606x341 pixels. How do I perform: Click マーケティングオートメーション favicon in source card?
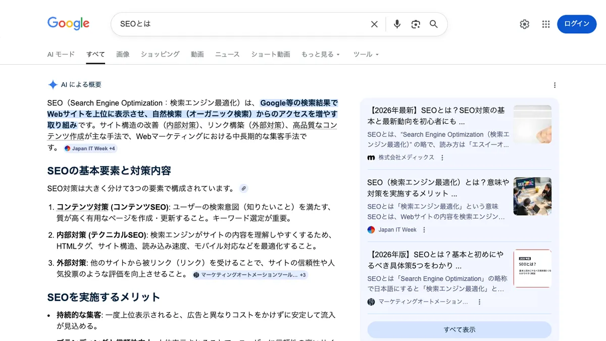(x=371, y=302)
